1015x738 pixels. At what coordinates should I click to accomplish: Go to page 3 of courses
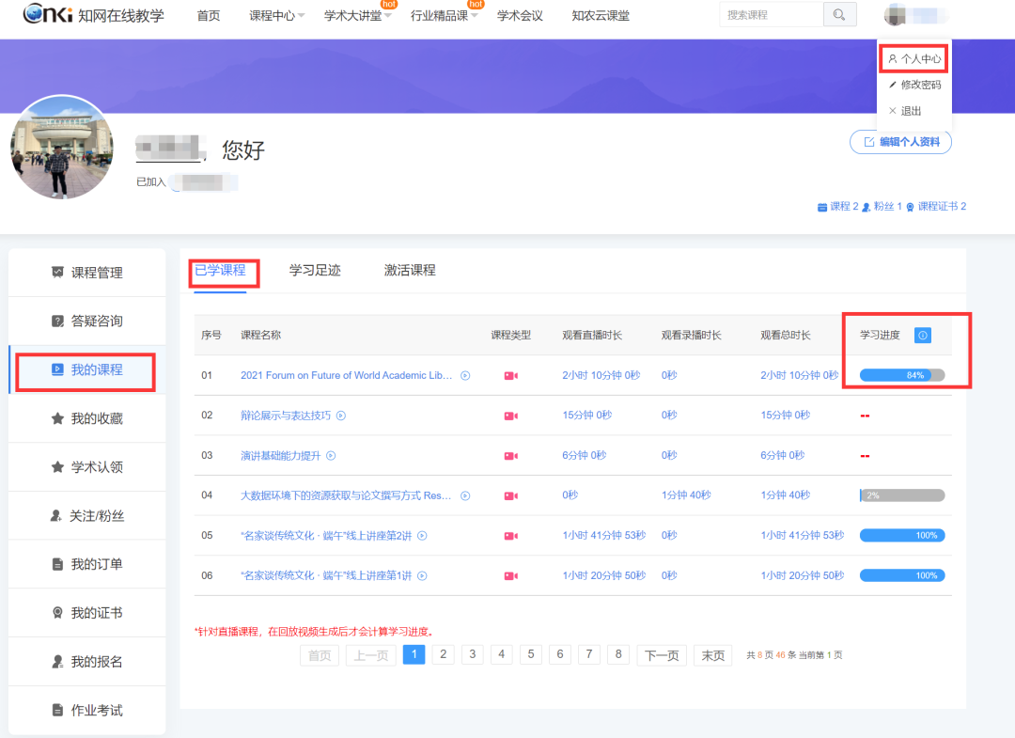(473, 654)
